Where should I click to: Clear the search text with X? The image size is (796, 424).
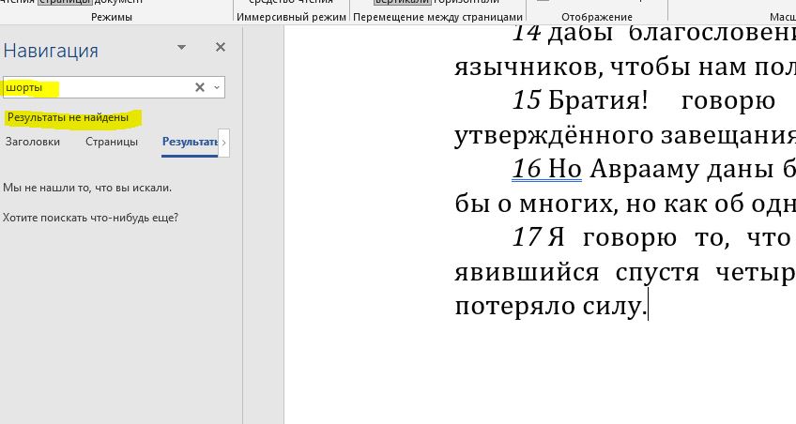[x=200, y=87]
